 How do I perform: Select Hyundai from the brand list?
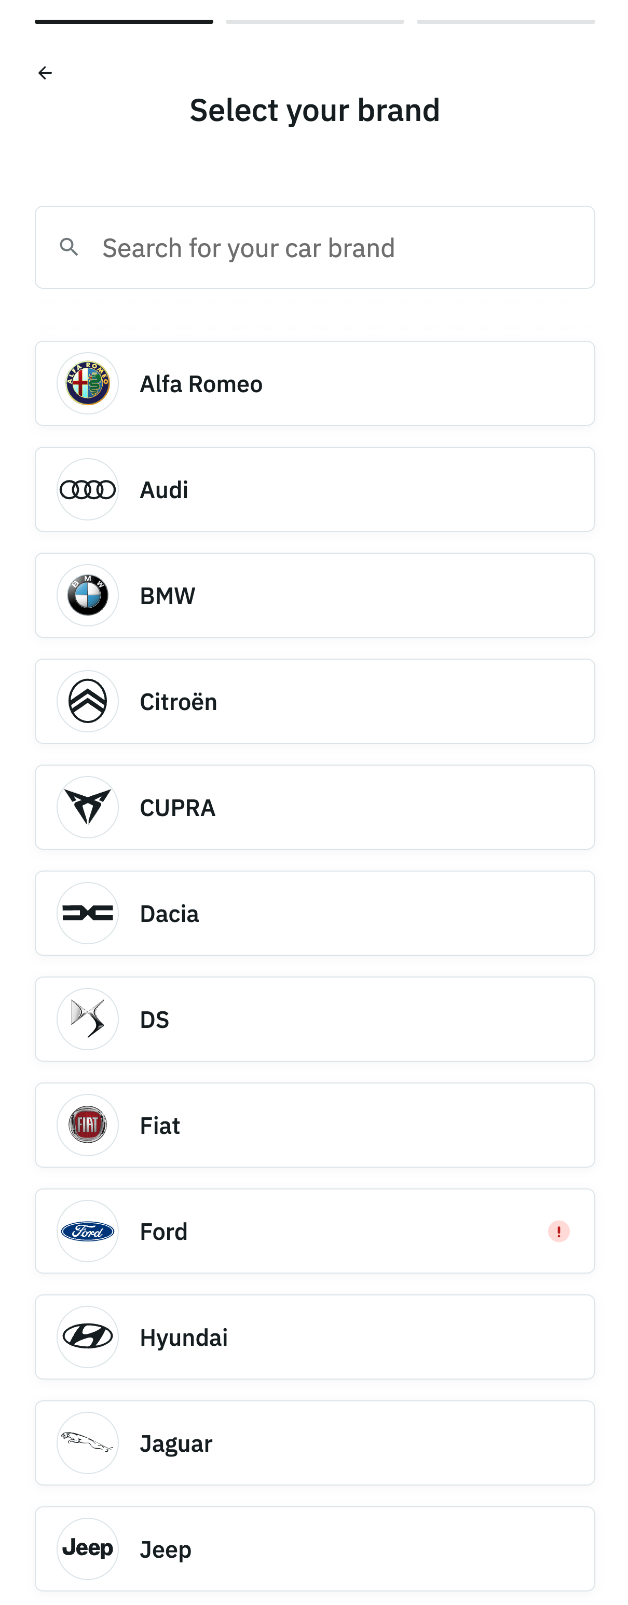click(x=315, y=1337)
